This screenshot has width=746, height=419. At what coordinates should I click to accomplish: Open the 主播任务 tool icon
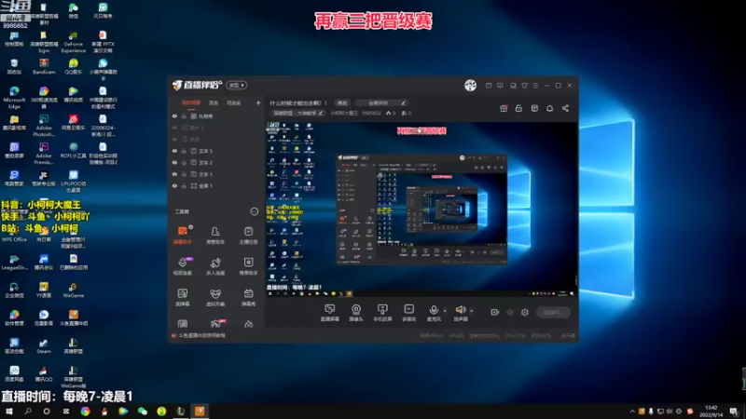pos(248,235)
